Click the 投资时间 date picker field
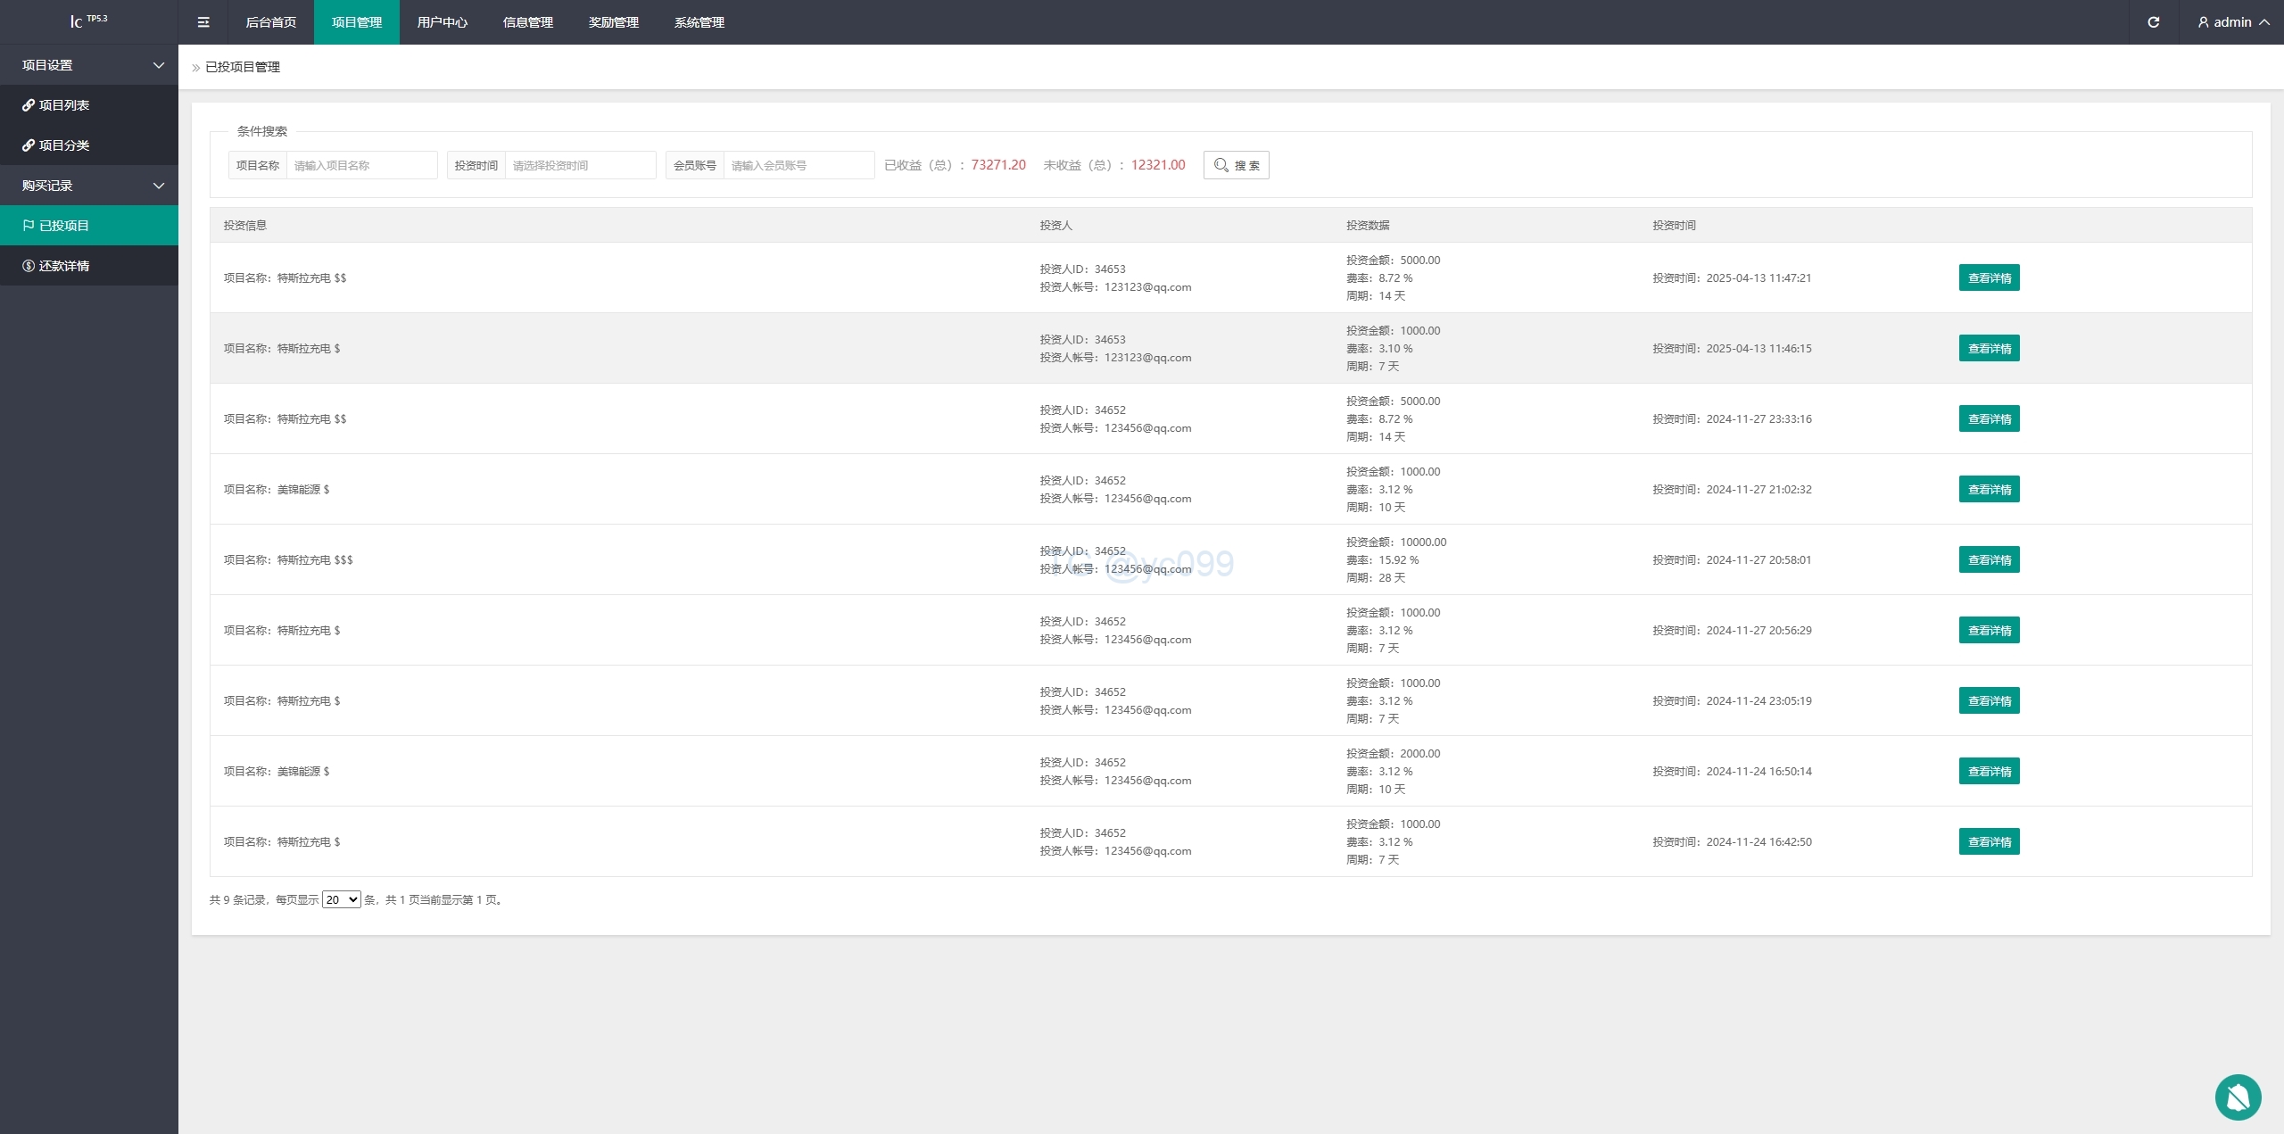2284x1134 pixels. pyautogui.click(x=580, y=165)
